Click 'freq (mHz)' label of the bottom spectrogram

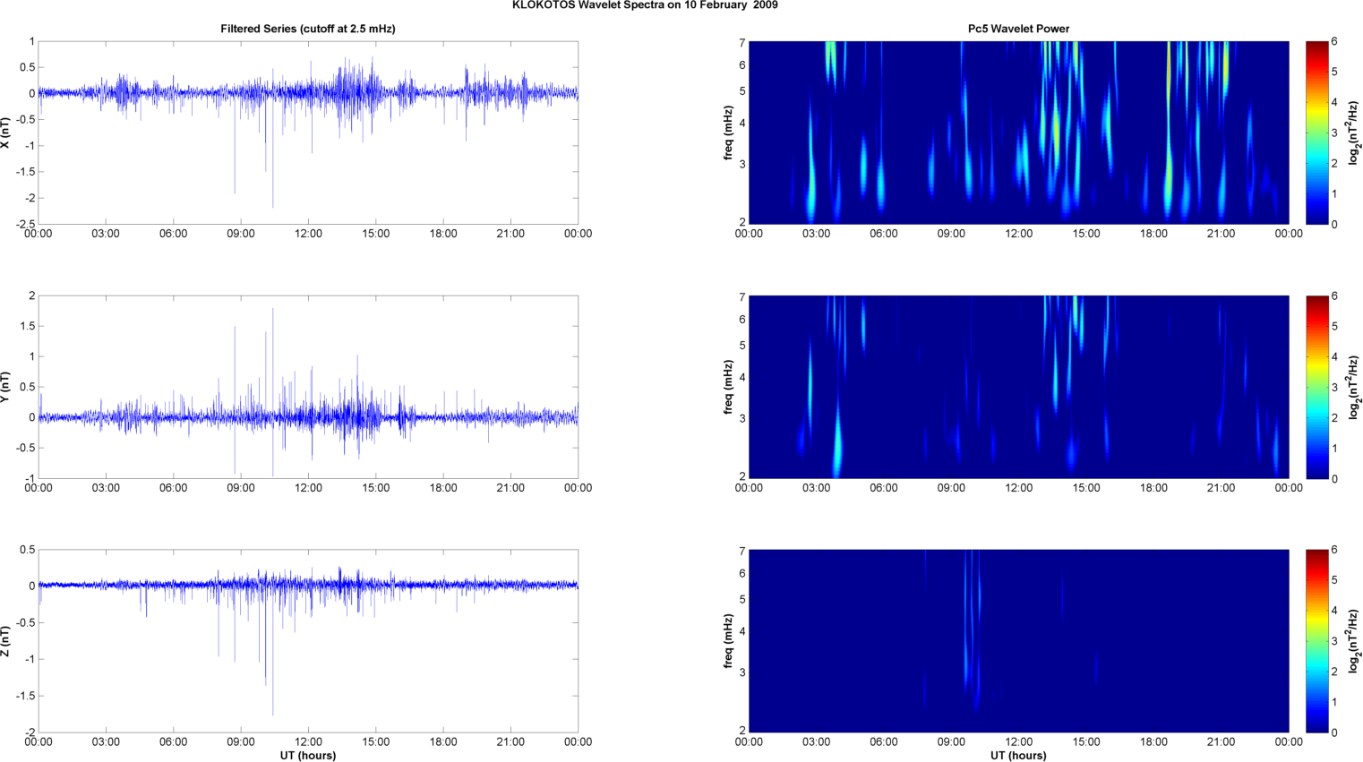[x=729, y=641]
